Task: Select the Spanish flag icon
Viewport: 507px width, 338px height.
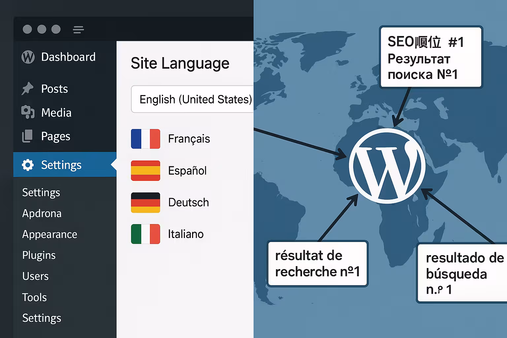Action: 146,171
